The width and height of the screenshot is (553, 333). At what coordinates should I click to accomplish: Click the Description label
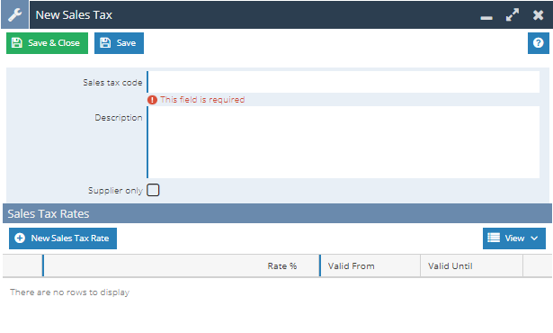[x=119, y=118]
